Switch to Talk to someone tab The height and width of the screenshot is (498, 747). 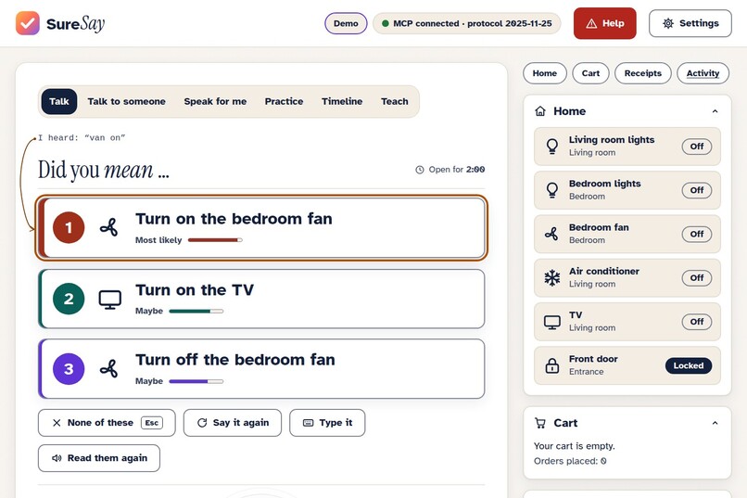tap(126, 101)
